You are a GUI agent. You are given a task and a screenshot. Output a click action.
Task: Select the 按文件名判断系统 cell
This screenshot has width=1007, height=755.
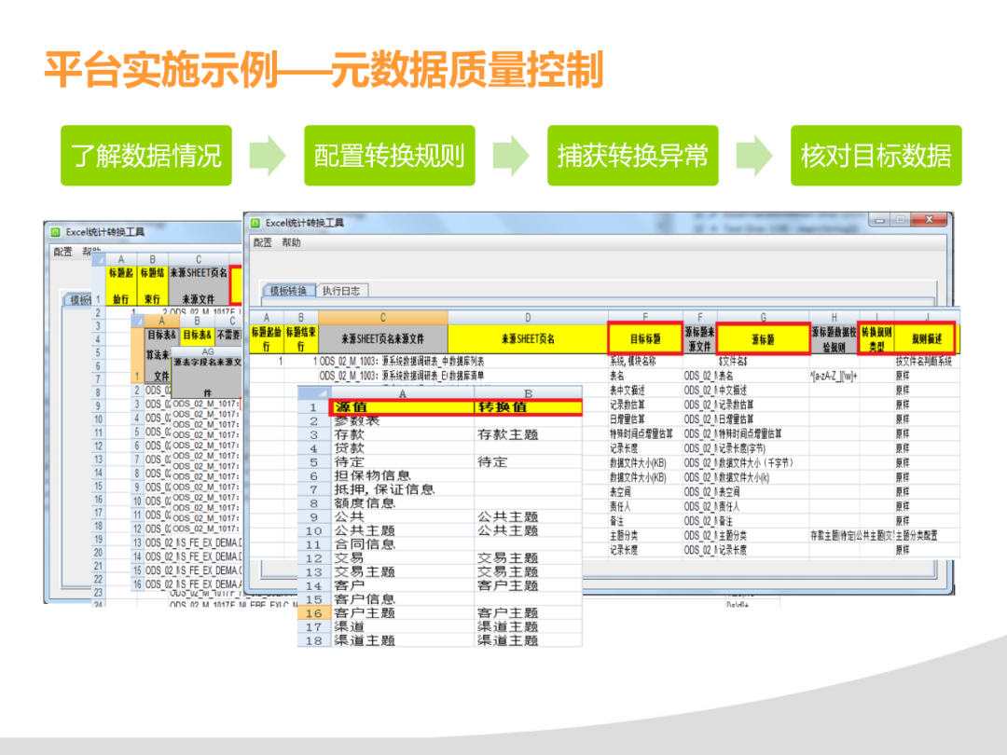[x=926, y=362]
